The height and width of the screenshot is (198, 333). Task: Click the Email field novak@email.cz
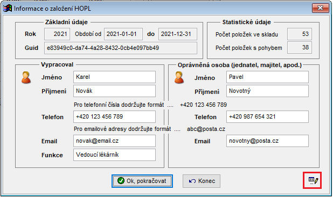[114, 141]
